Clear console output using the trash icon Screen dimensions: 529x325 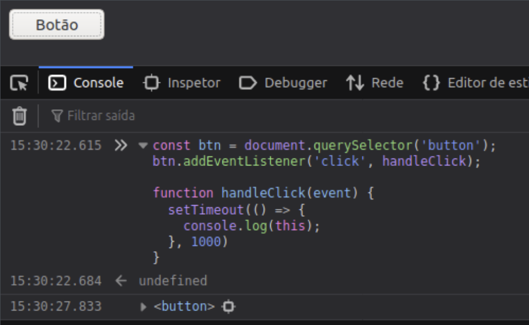(x=19, y=115)
